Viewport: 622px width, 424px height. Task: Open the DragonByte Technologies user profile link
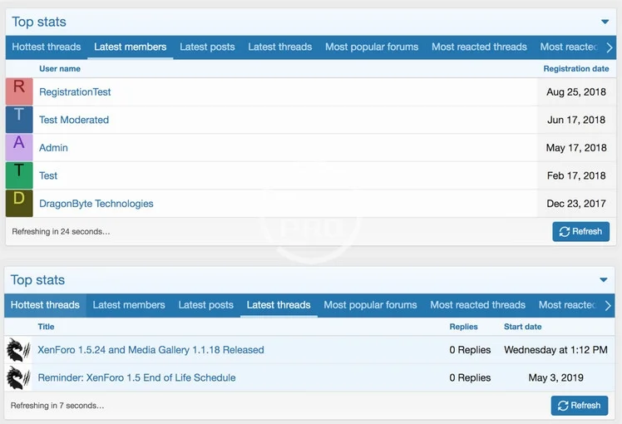pos(96,204)
